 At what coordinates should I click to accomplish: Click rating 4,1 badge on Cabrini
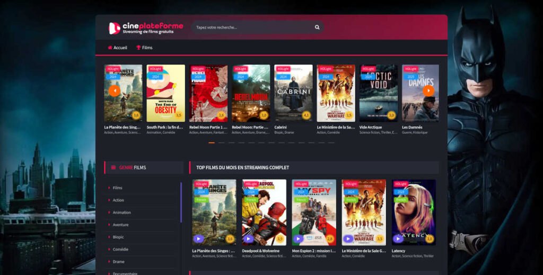pyautogui.click(x=306, y=115)
